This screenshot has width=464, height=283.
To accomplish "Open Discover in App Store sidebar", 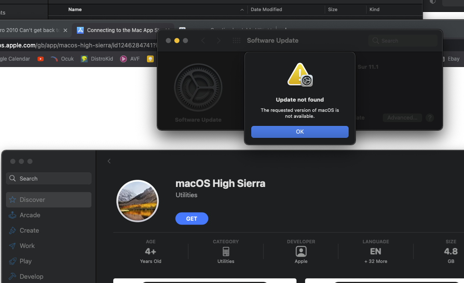I will tap(49, 200).
